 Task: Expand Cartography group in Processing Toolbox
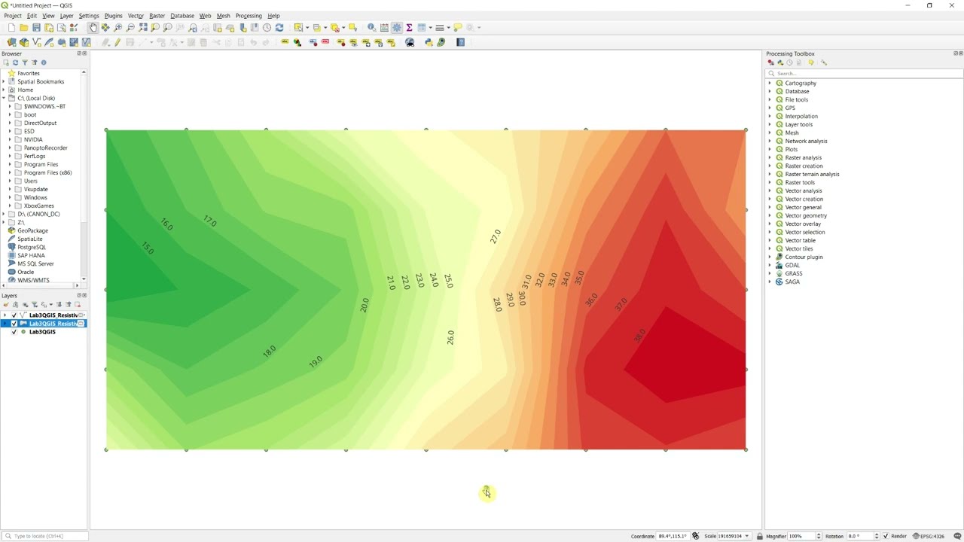point(770,83)
